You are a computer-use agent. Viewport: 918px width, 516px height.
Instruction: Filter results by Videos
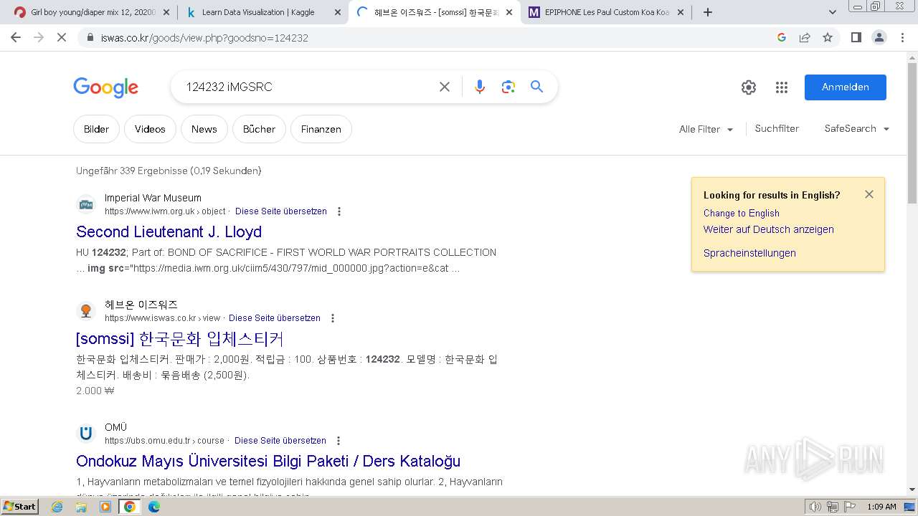click(x=150, y=129)
